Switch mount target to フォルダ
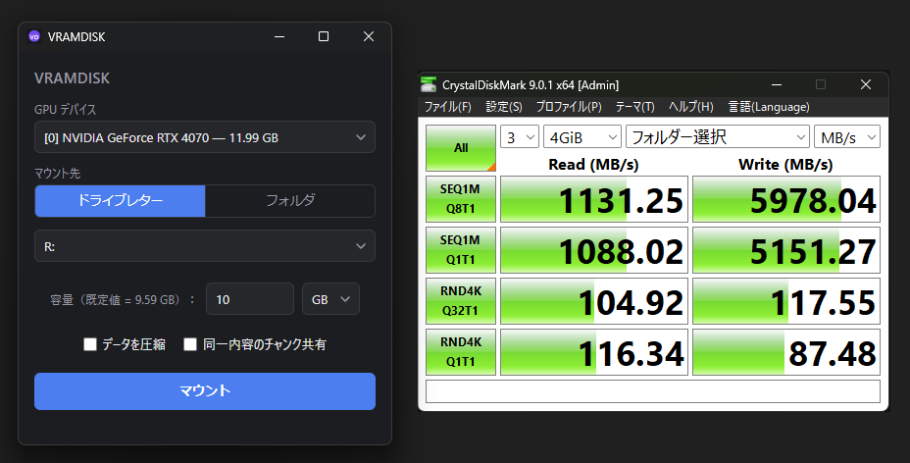910x463 pixels. [x=290, y=201]
